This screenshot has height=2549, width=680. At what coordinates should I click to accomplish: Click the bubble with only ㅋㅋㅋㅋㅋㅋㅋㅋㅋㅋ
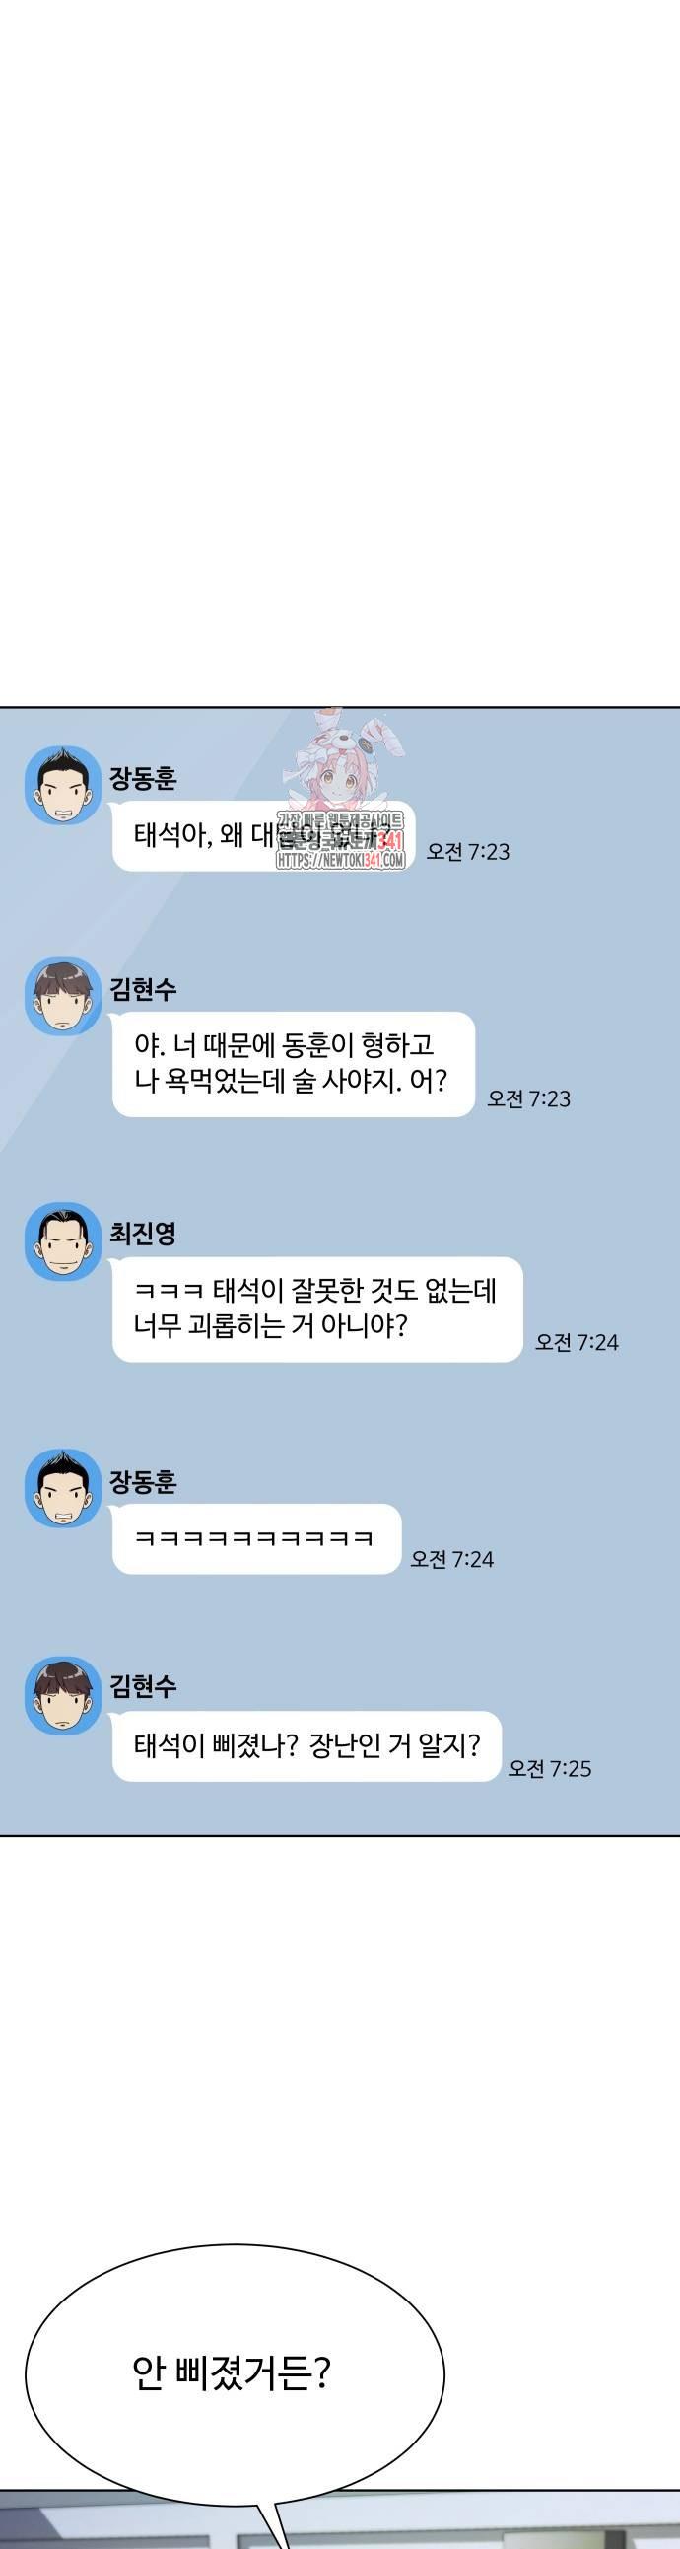(257, 1538)
